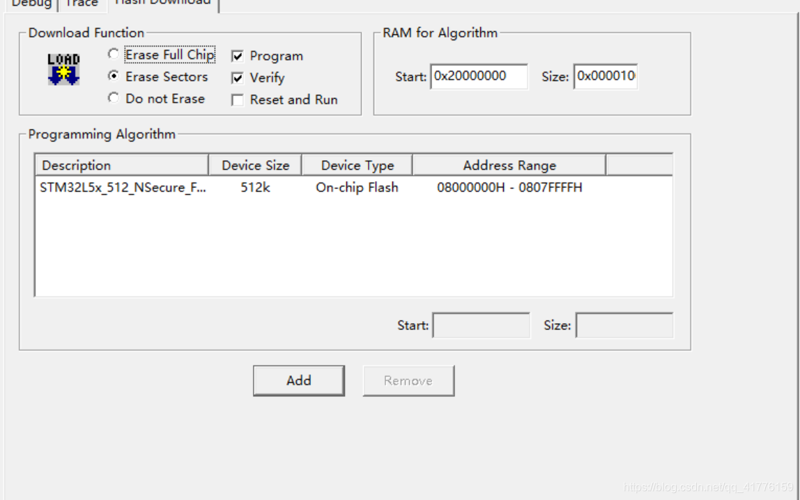Select the Flash Download tab

tap(163, 3)
